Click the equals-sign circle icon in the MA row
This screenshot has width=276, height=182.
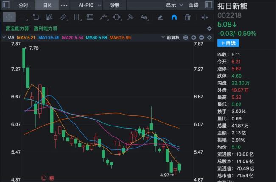tap(186, 37)
